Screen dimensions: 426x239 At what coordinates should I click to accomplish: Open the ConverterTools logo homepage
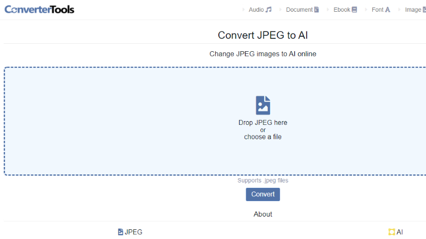(39, 10)
